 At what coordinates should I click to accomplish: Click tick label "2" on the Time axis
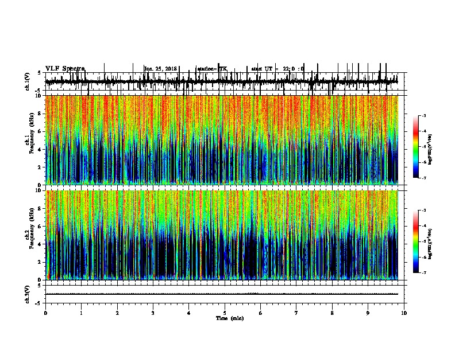117,313
